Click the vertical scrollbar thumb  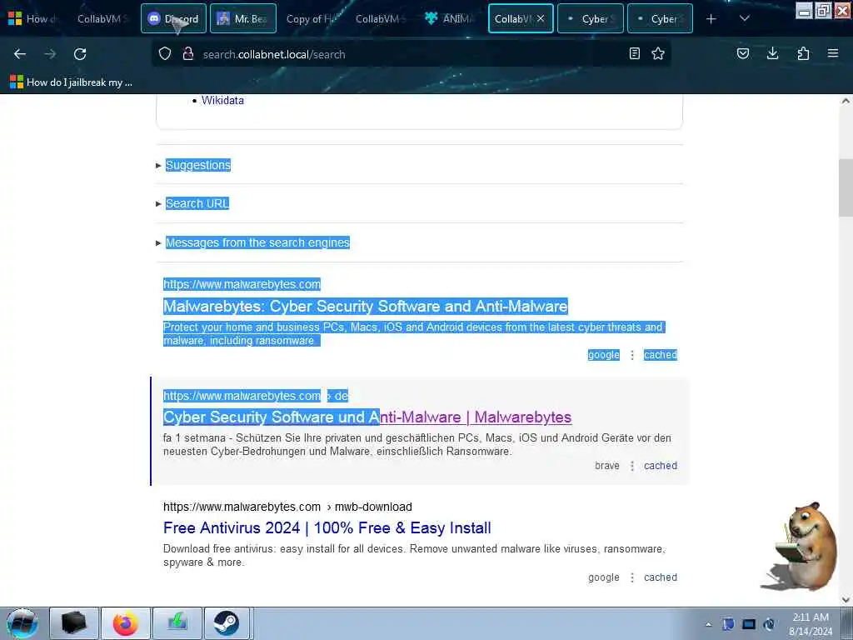pos(846,187)
